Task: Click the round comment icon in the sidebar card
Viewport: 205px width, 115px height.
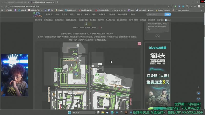Action: tap(157, 36)
